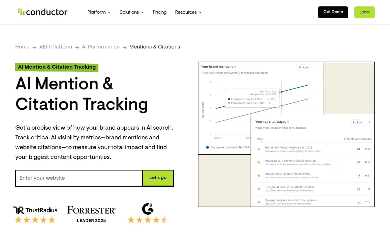This screenshot has height=244, width=390.
Task: Click the page icon next to Top 10 High-Protein Meal Plans
Action: point(259,149)
